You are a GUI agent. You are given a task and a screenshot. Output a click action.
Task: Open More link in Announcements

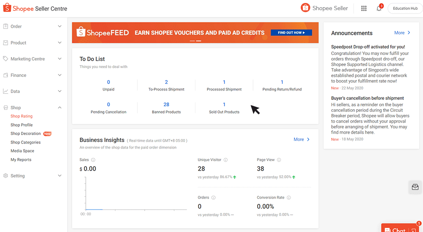coord(402,33)
